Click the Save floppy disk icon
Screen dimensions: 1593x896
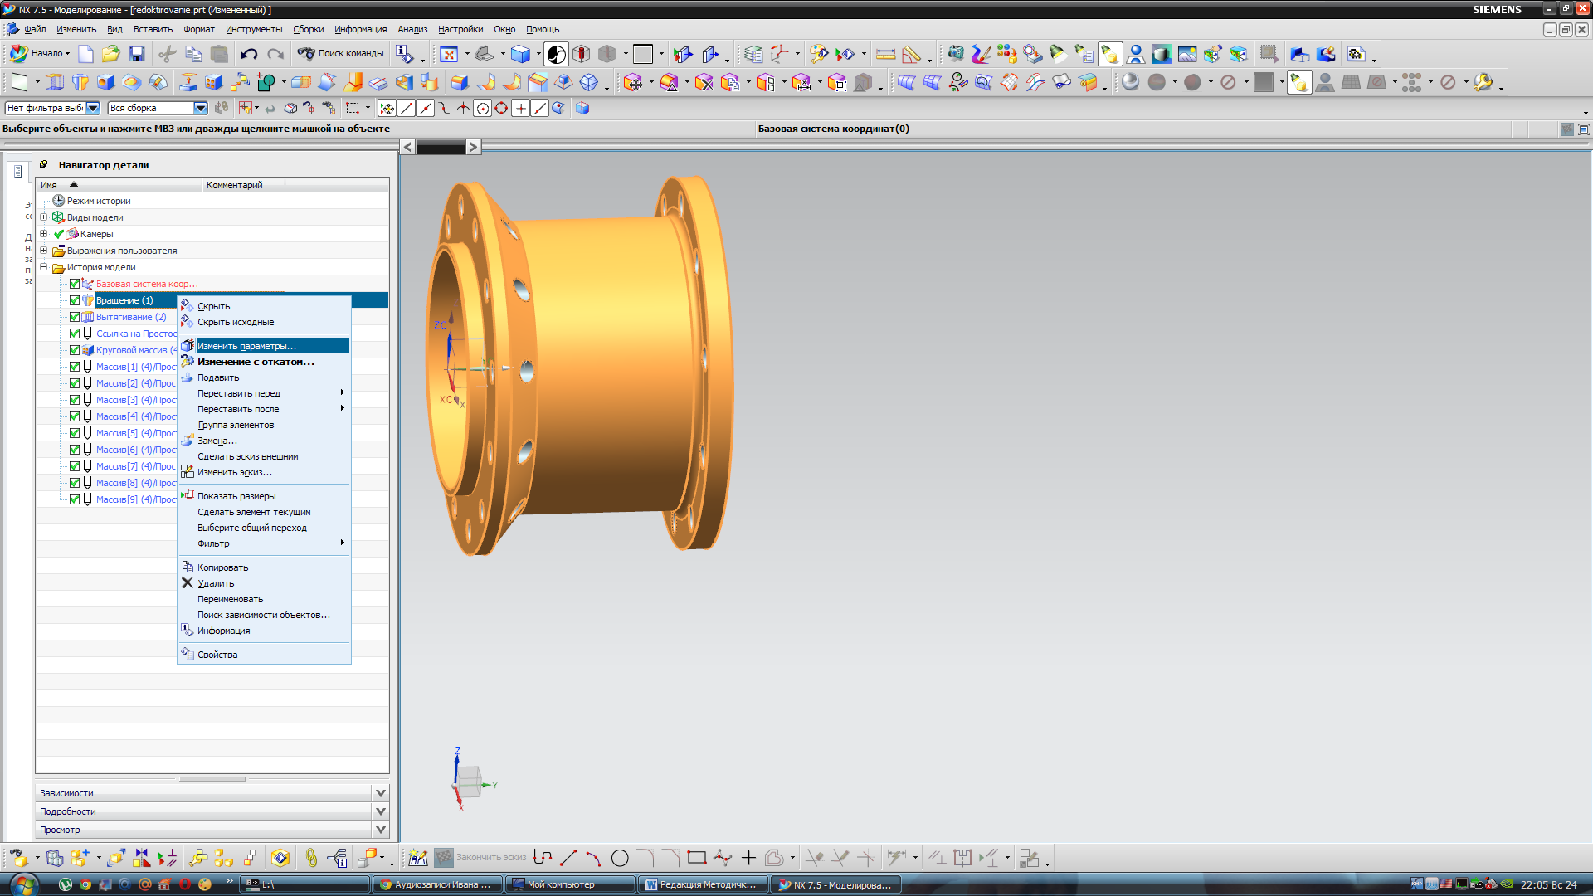pos(137,55)
